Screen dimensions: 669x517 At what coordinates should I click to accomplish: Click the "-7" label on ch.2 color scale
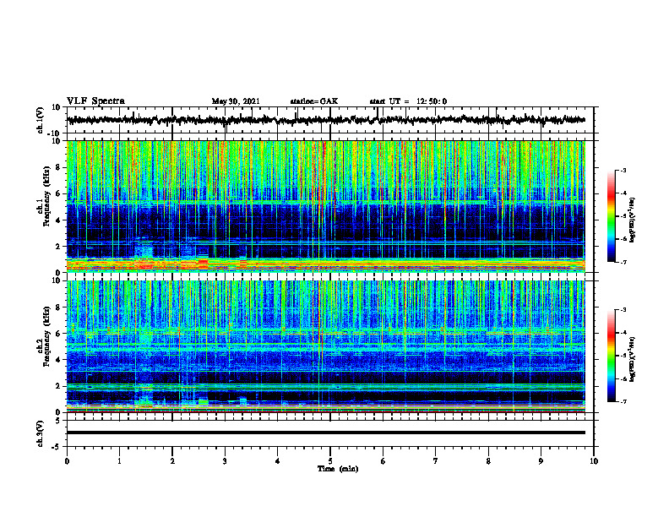(623, 401)
